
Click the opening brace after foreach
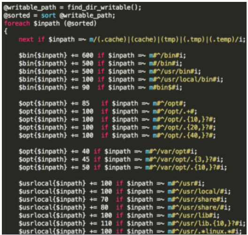tap(6, 31)
